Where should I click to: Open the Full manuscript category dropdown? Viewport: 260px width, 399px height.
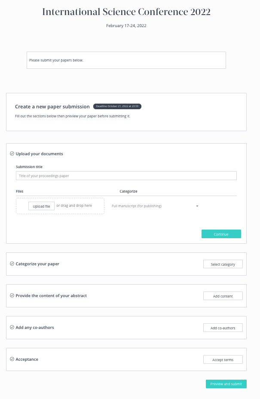(153, 206)
